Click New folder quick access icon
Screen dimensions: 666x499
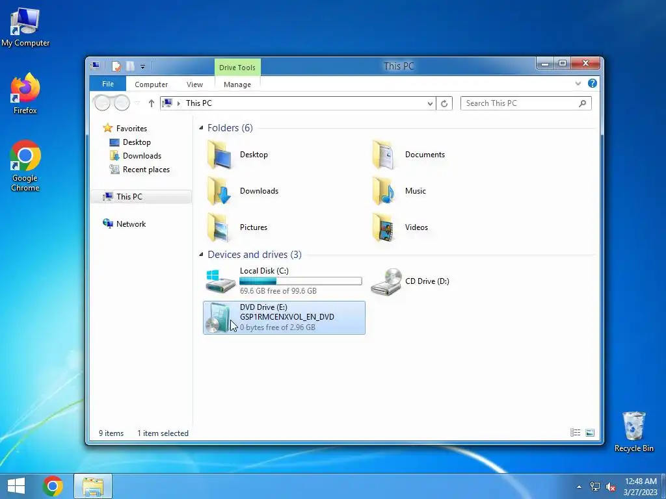(x=130, y=66)
